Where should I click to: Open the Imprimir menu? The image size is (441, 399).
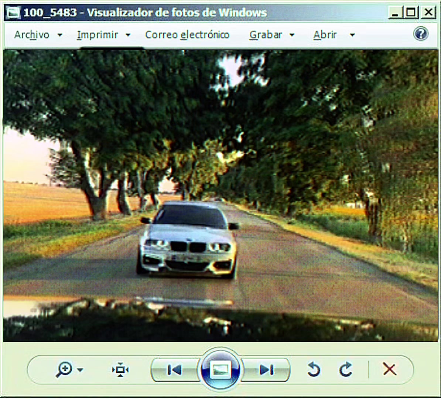[x=97, y=35]
